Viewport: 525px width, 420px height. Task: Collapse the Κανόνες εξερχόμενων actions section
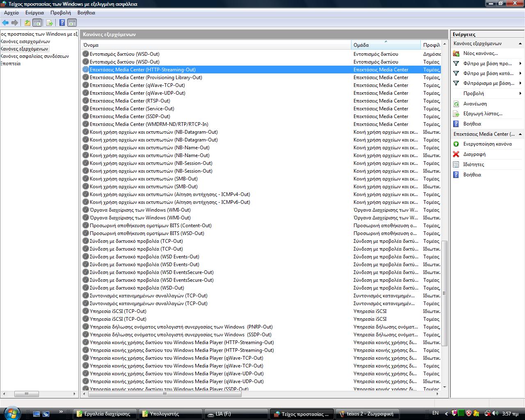pyautogui.click(x=520, y=43)
